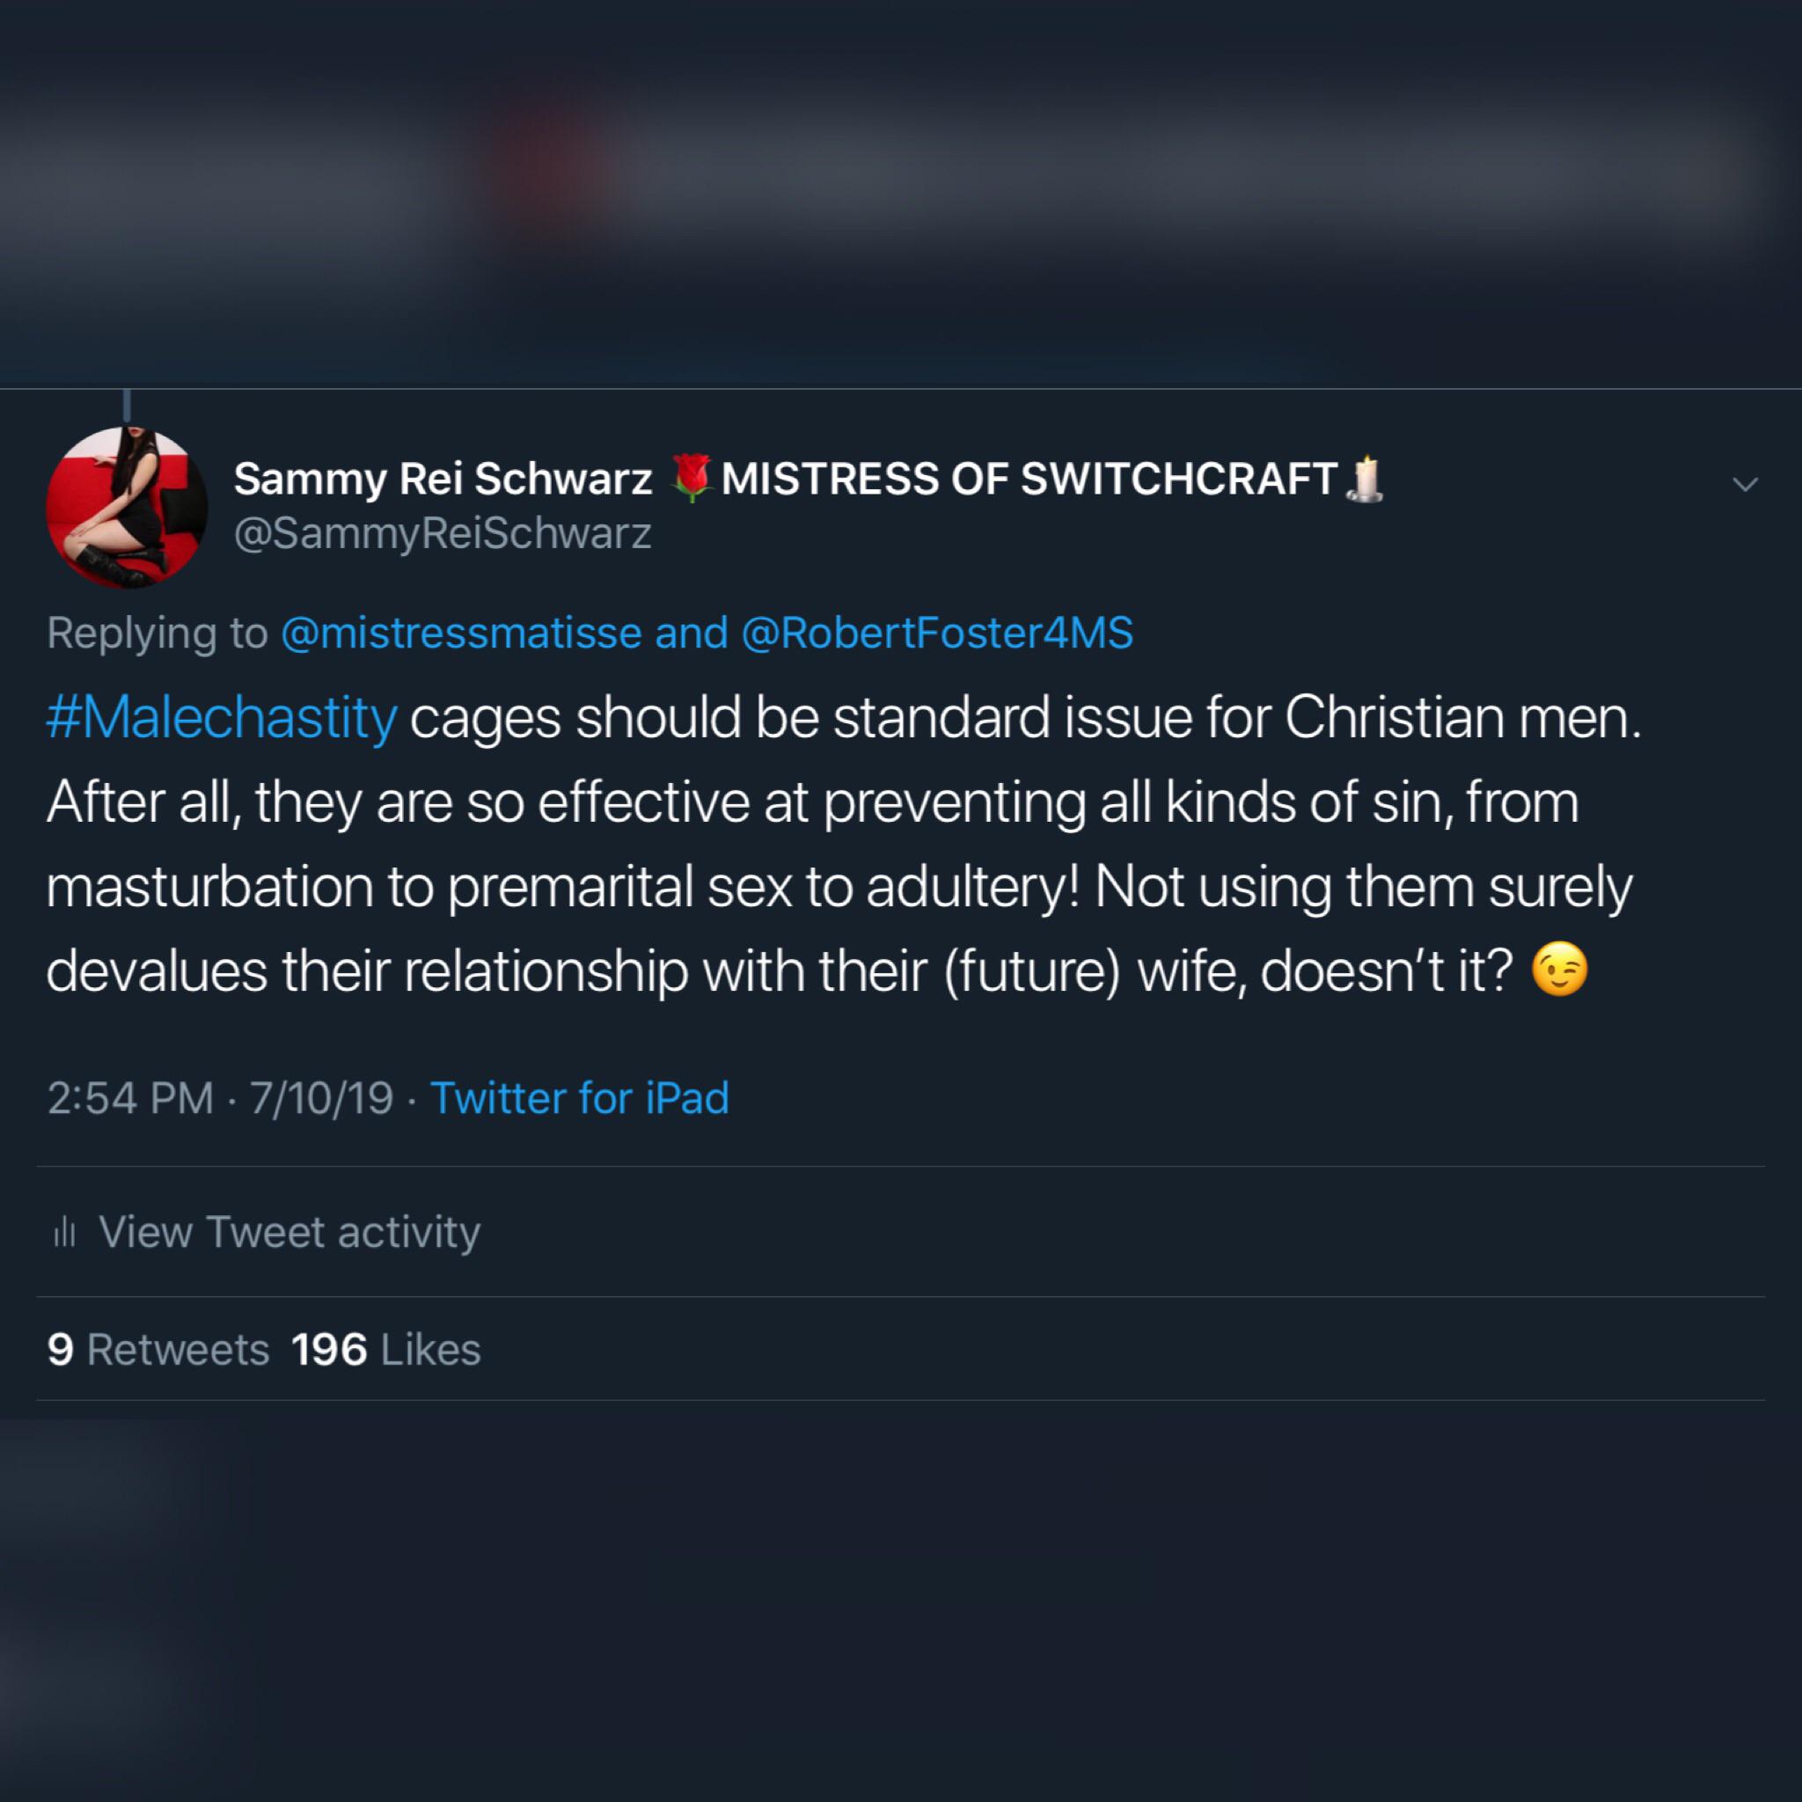Open the tweet options chevron menu
This screenshot has width=1802, height=1802.
pos(1744,483)
